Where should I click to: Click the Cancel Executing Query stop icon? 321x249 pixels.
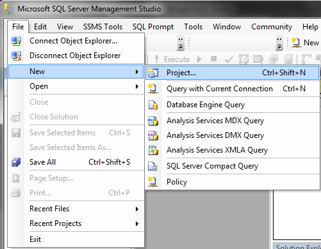[214, 59]
